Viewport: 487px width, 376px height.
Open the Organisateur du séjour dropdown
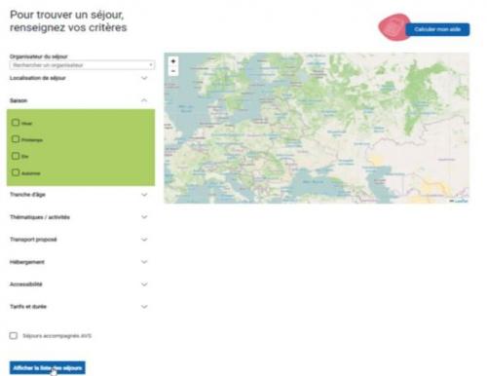tap(82, 65)
